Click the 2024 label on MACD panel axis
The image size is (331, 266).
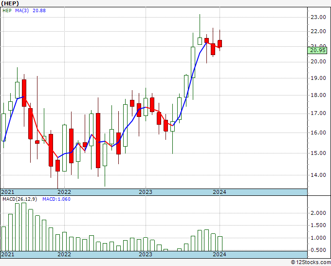(220, 254)
